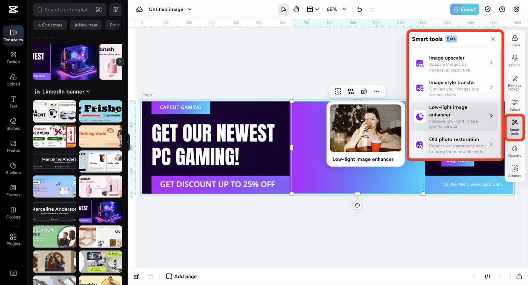Click the next arrow on template carousel

[x=120, y=62]
